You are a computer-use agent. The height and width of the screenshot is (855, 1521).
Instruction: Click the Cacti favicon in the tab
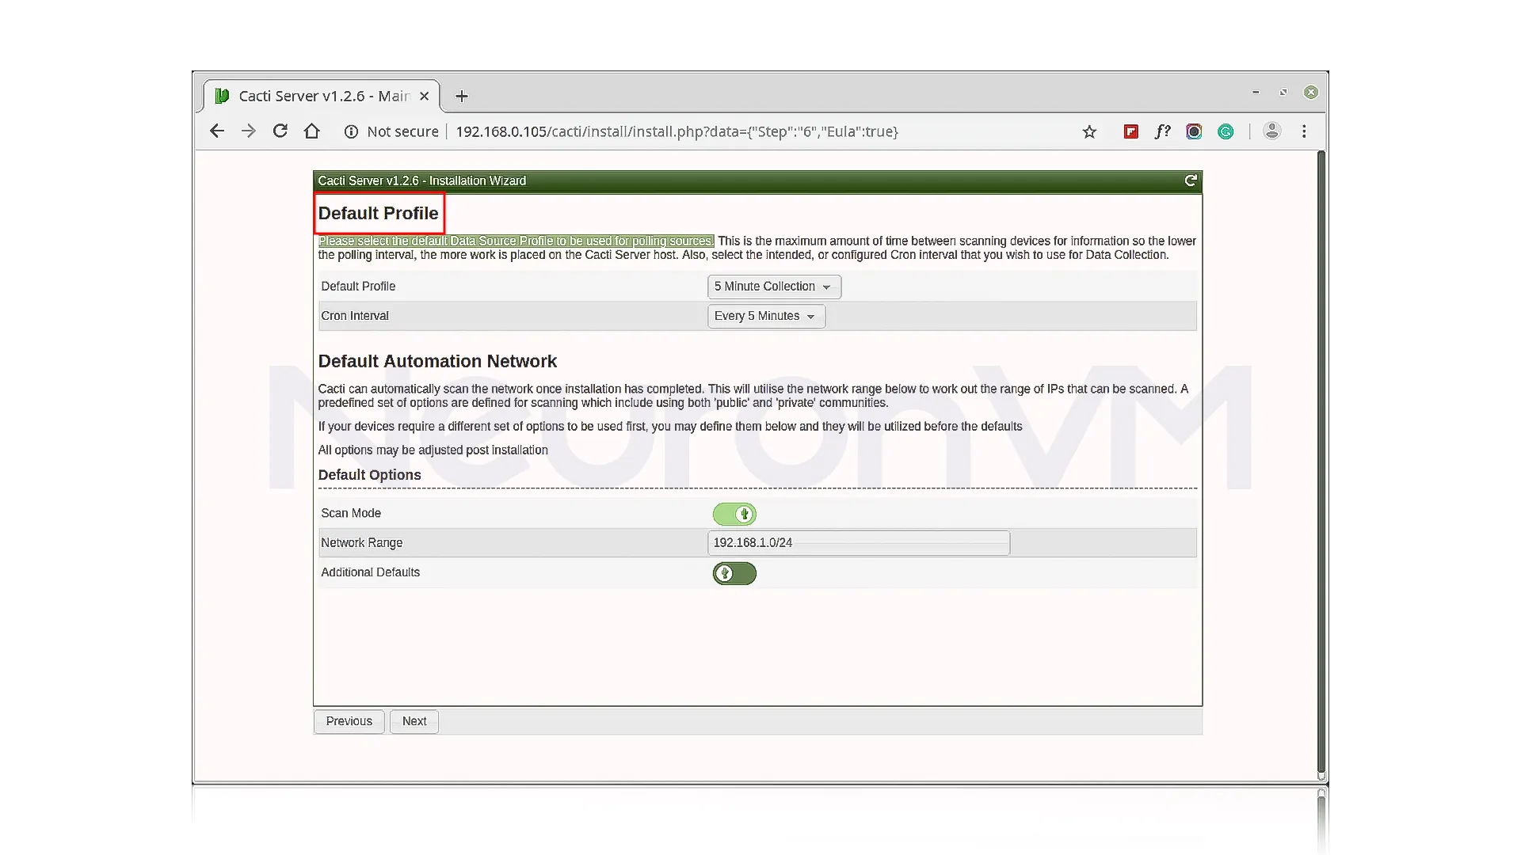[223, 96]
